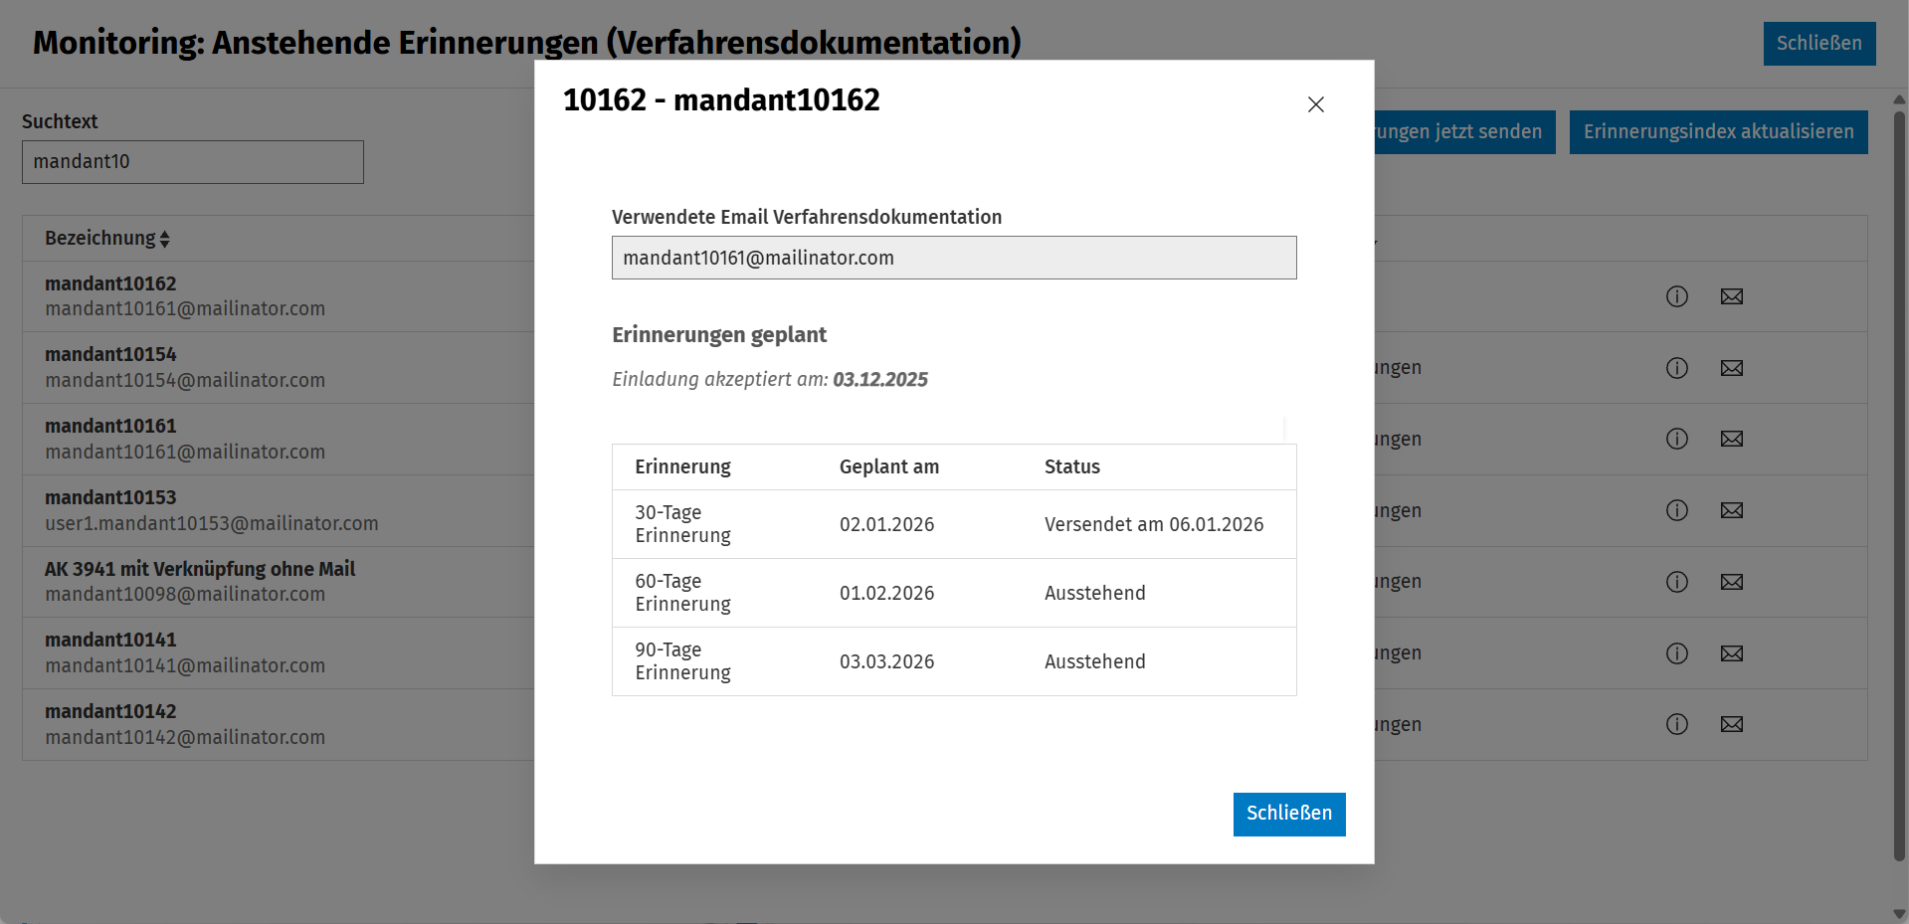Click Schließen button in the dialog
The height and width of the screenshot is (924, 1909).
(1289, 814)
